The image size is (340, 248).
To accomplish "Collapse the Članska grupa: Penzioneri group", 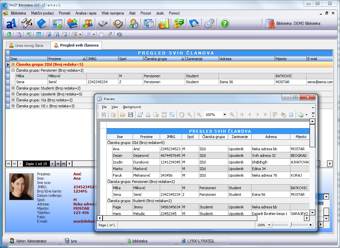I will click(13, 70).
